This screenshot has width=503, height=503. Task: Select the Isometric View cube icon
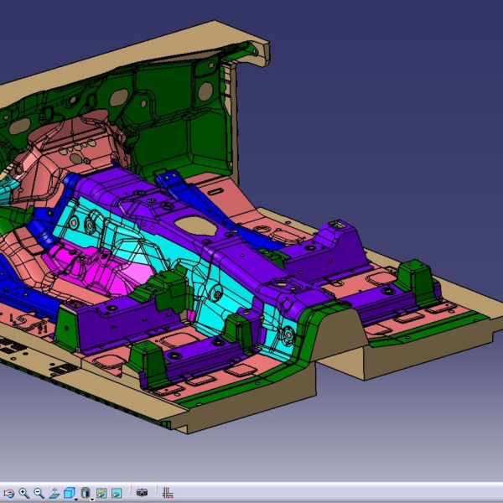point(69,494)
